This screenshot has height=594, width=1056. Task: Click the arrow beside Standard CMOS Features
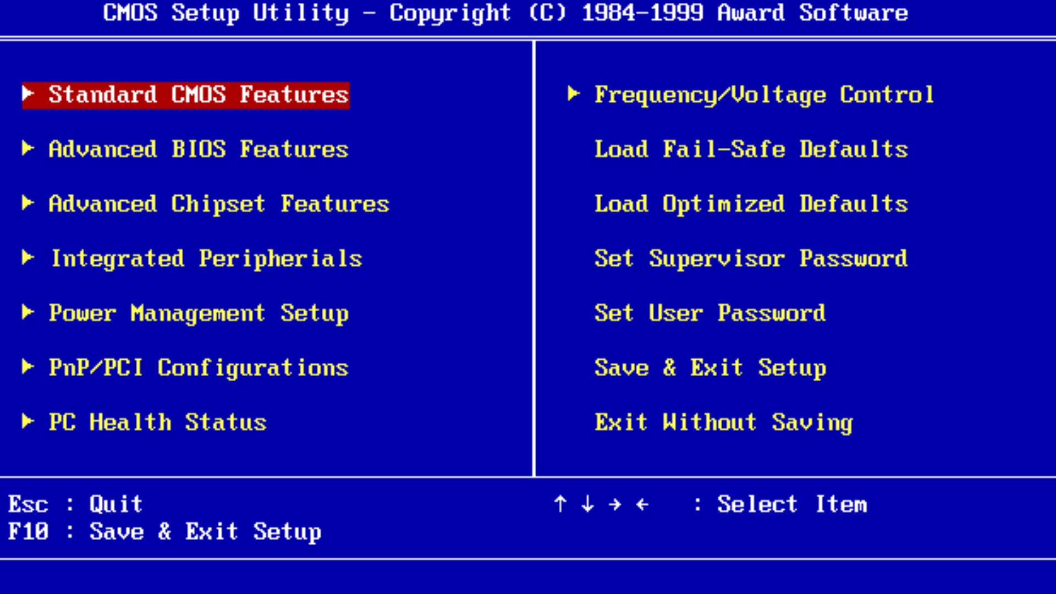coord(28,94)
